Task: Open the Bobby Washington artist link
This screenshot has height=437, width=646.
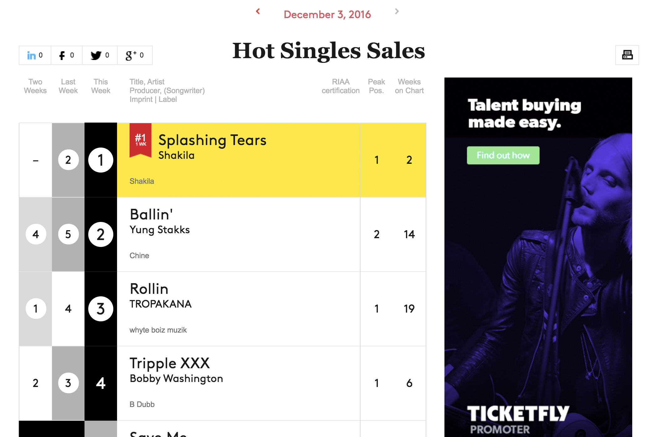Action: point(176,379)
